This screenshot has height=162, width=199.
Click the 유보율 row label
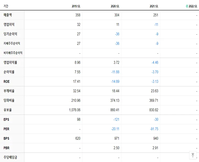(x=8, y=110)
